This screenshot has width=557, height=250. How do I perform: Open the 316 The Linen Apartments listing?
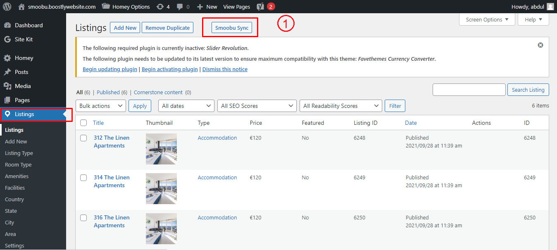[x=112, y=221]
